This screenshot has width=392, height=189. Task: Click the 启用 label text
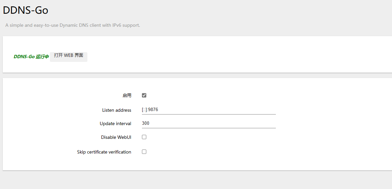[127, 95]
